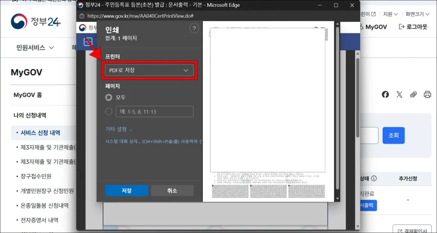Share via the X icon
This screenshot has width=437, height=233.
(399, 94)
